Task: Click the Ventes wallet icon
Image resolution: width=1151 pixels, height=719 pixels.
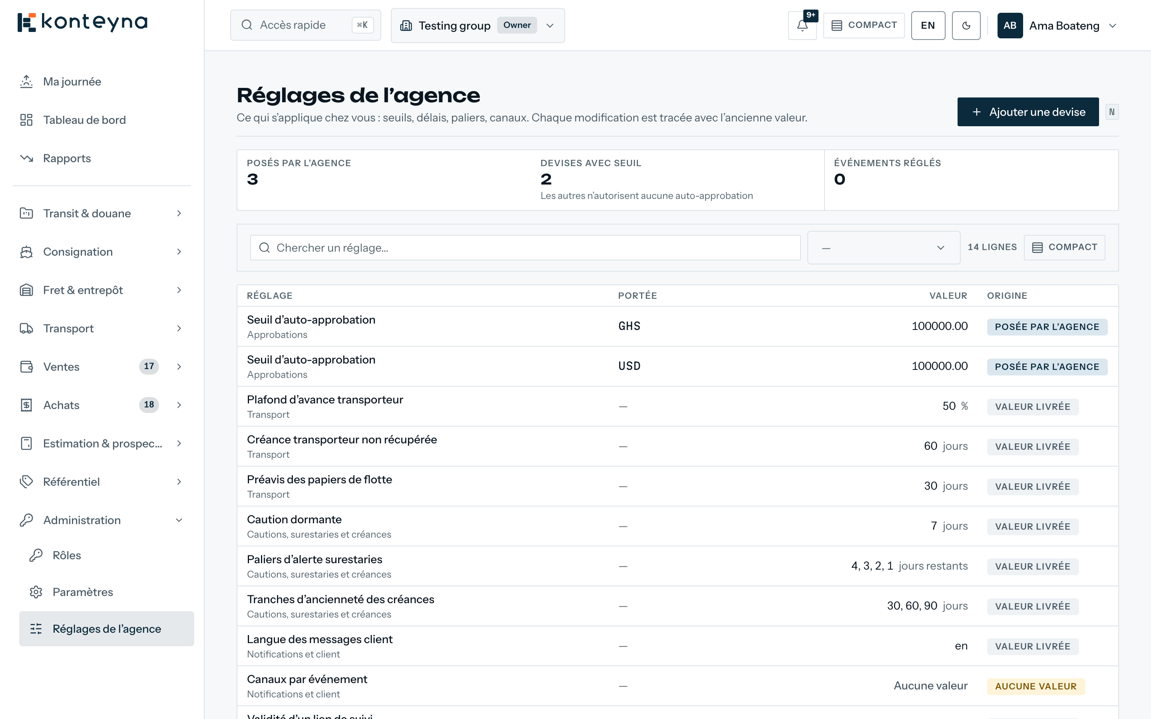Action: coord(26,367)
